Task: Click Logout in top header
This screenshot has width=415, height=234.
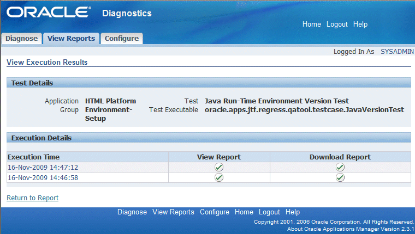Action: [x=337, y=24]
